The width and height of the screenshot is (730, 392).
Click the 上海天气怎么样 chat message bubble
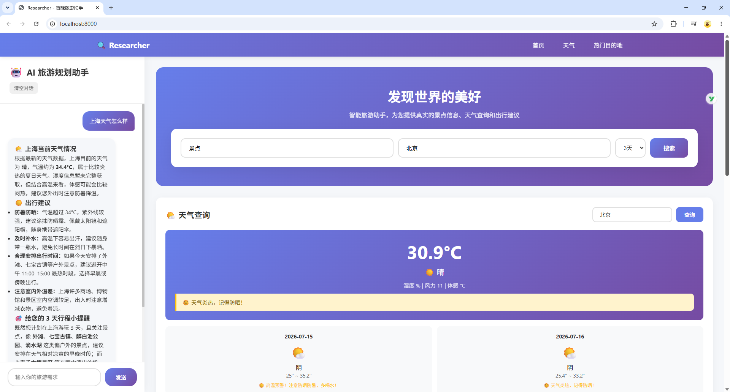click(x=108, y=121)
